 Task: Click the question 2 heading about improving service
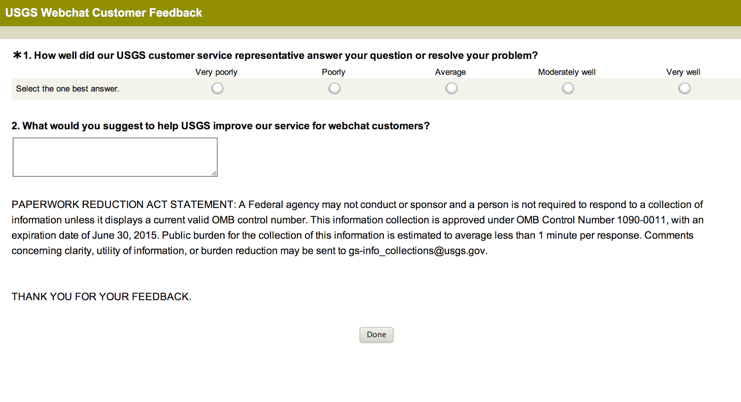pyautogui.click(x=220, y=126)
